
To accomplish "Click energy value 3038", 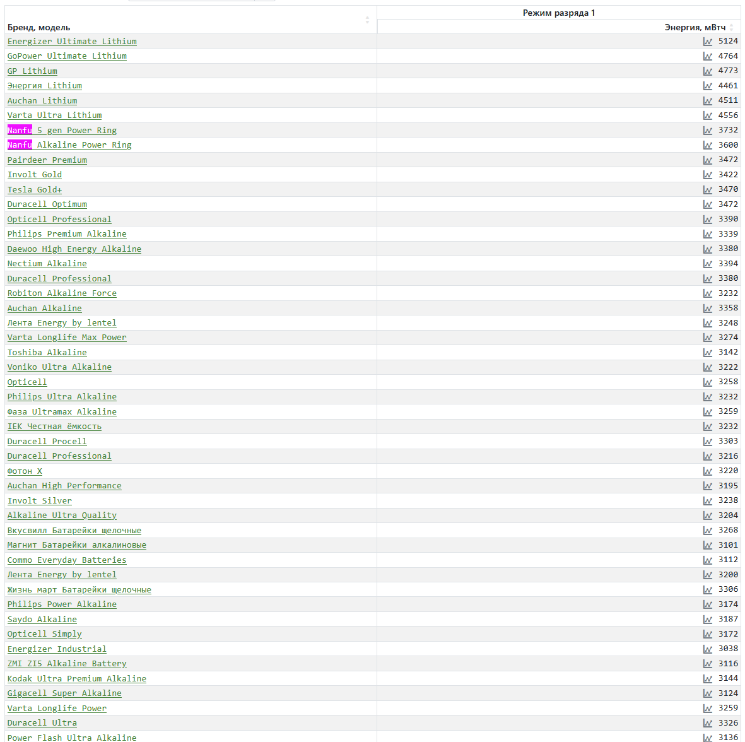I will point(728,649).
